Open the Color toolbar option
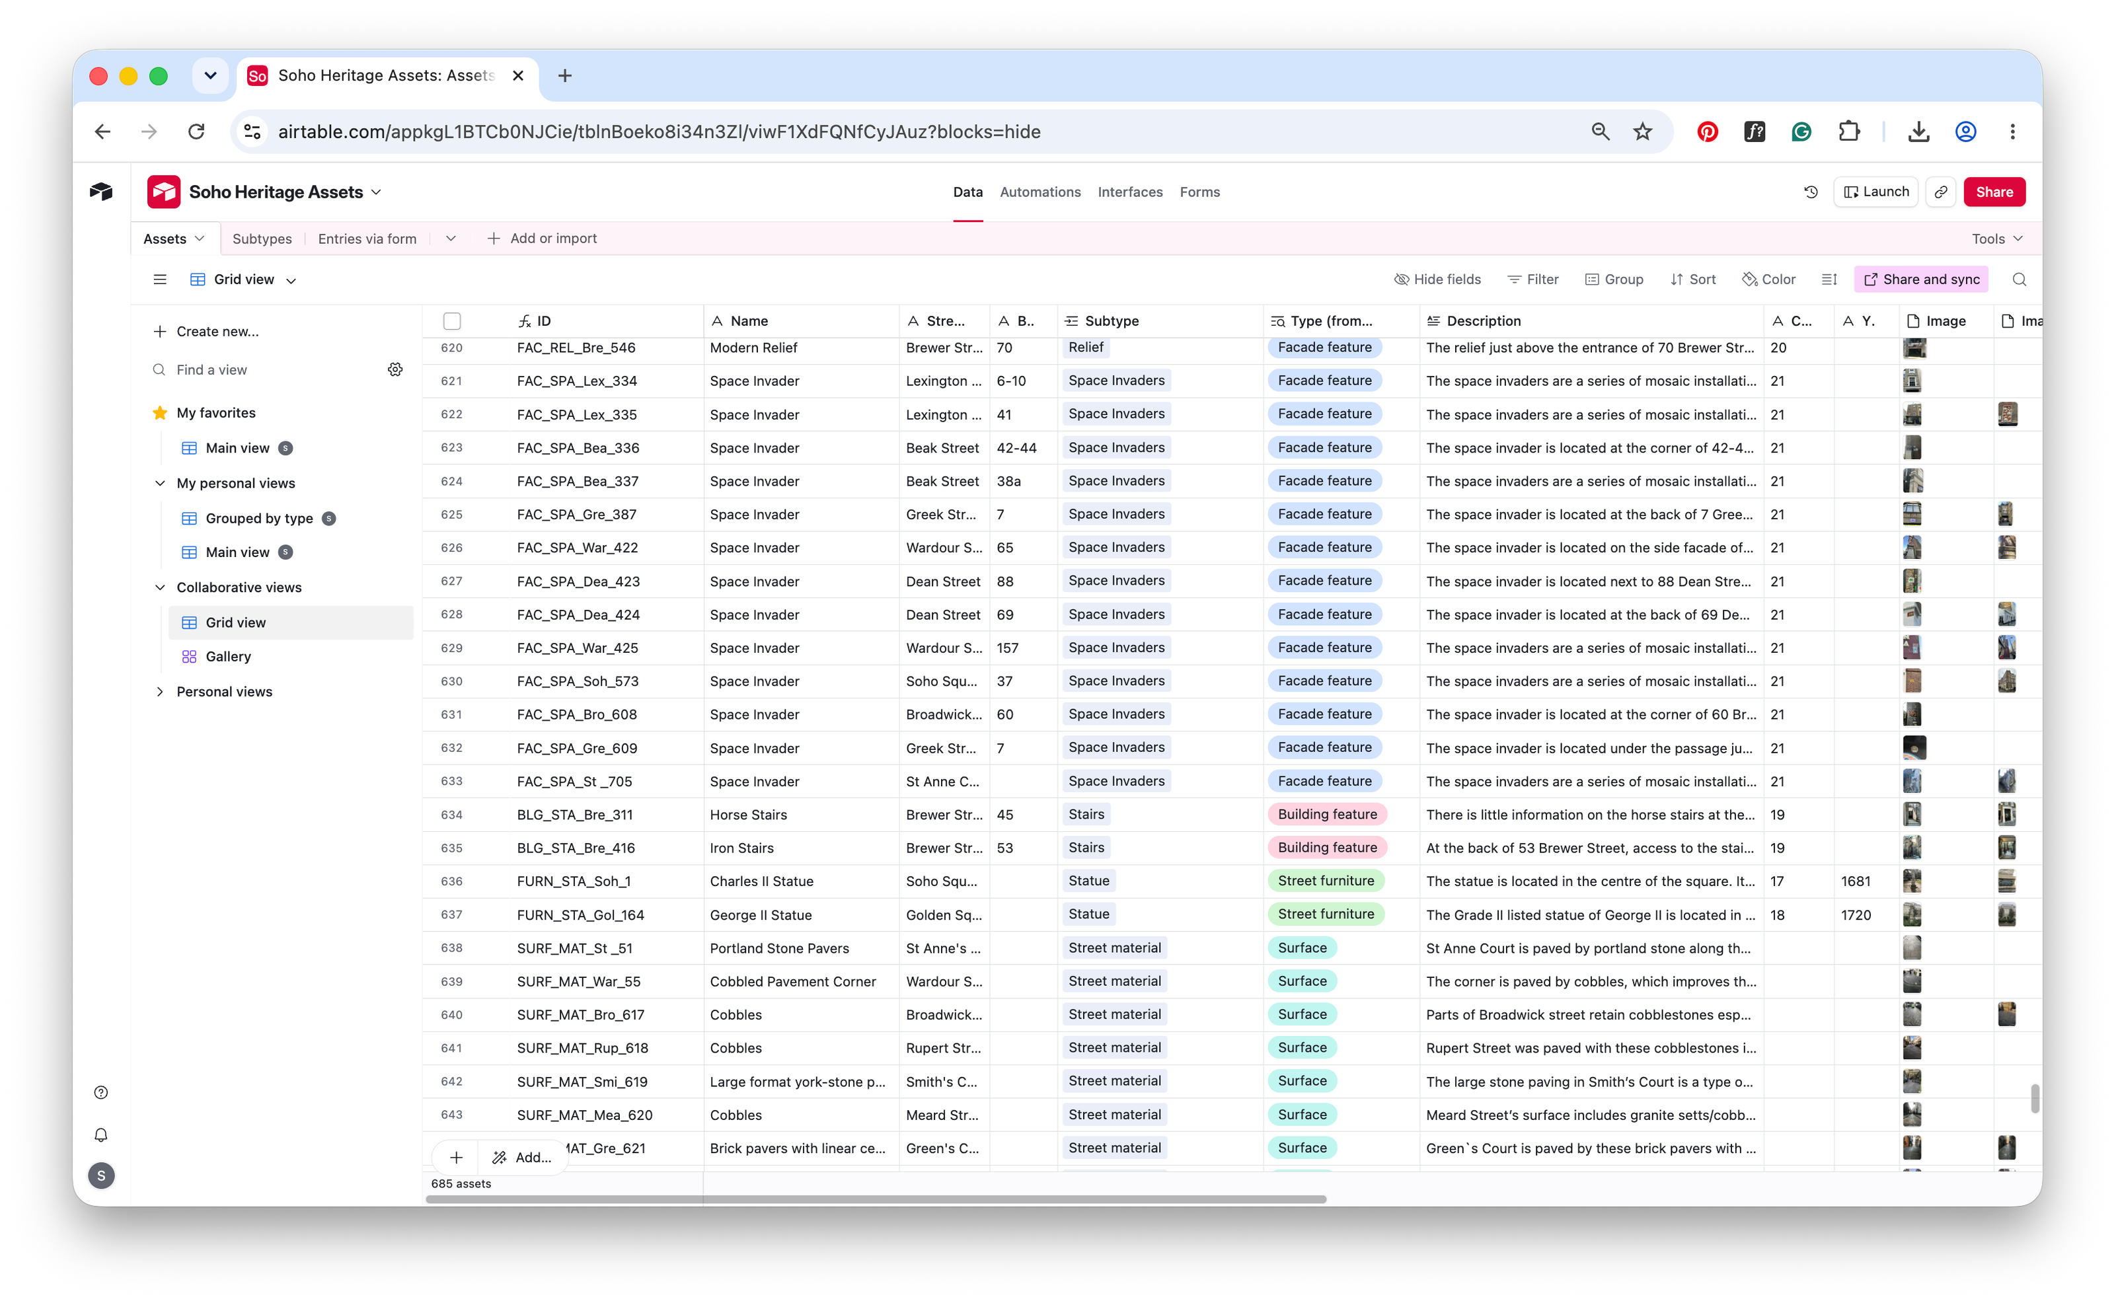2116x1303 pixels. point(1768,279)
